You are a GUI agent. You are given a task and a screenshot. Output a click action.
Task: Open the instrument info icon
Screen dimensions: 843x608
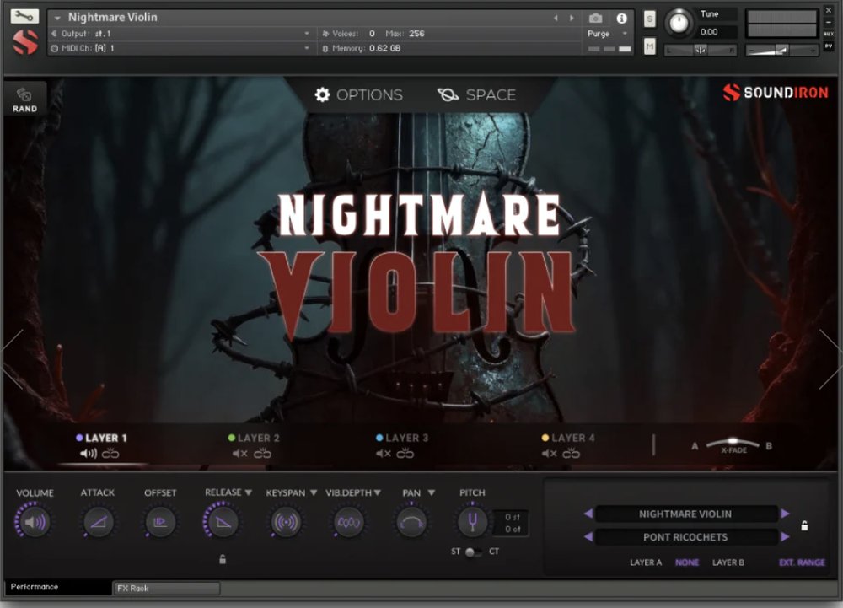tap(621, 18)
